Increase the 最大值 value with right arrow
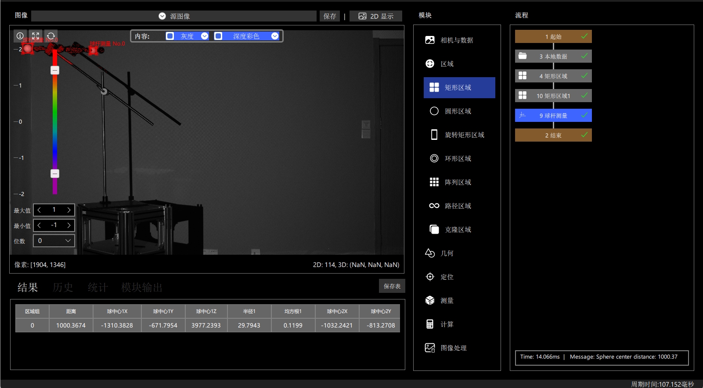The image size is (703, 388). point(69,210)
